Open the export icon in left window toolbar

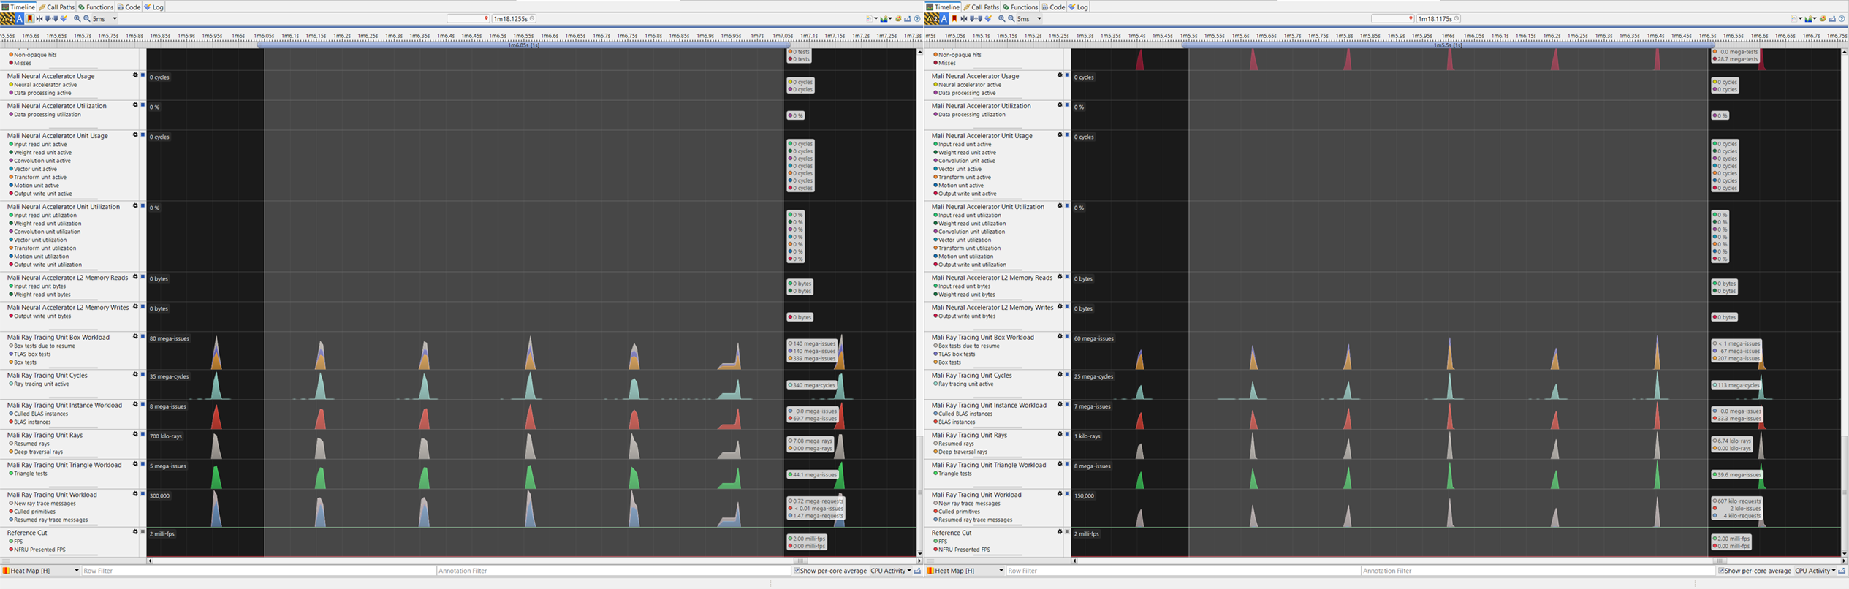pyautogui.click(x=908, y=19)
